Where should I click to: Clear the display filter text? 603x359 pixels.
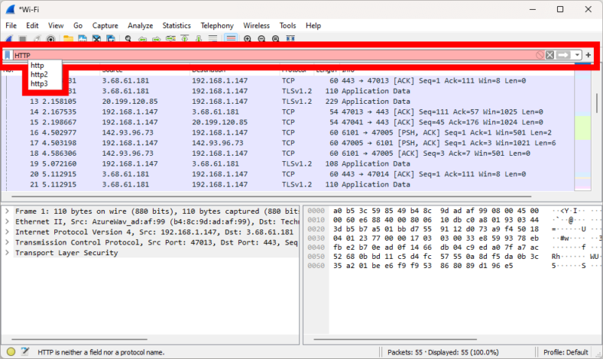click(550, 55)
